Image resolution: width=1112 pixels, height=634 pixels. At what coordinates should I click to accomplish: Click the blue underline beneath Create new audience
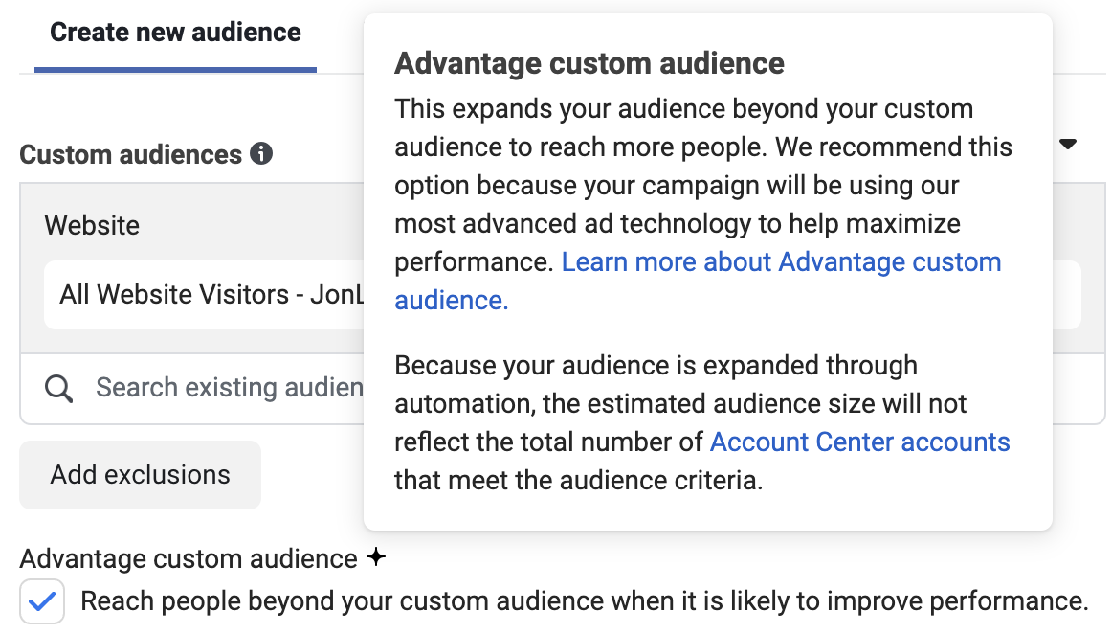click(175, 69)
